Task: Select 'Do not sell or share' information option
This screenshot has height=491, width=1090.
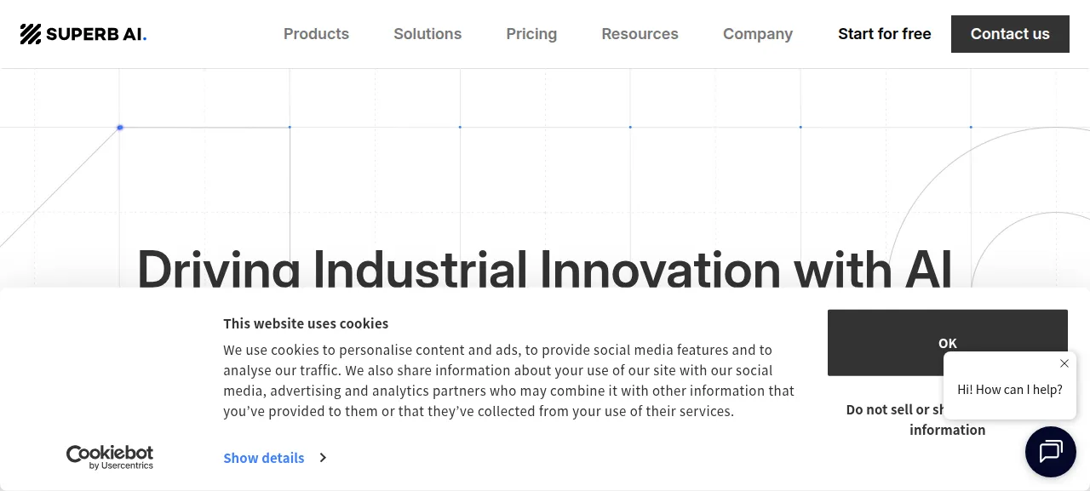Action: tap(893, 420)
